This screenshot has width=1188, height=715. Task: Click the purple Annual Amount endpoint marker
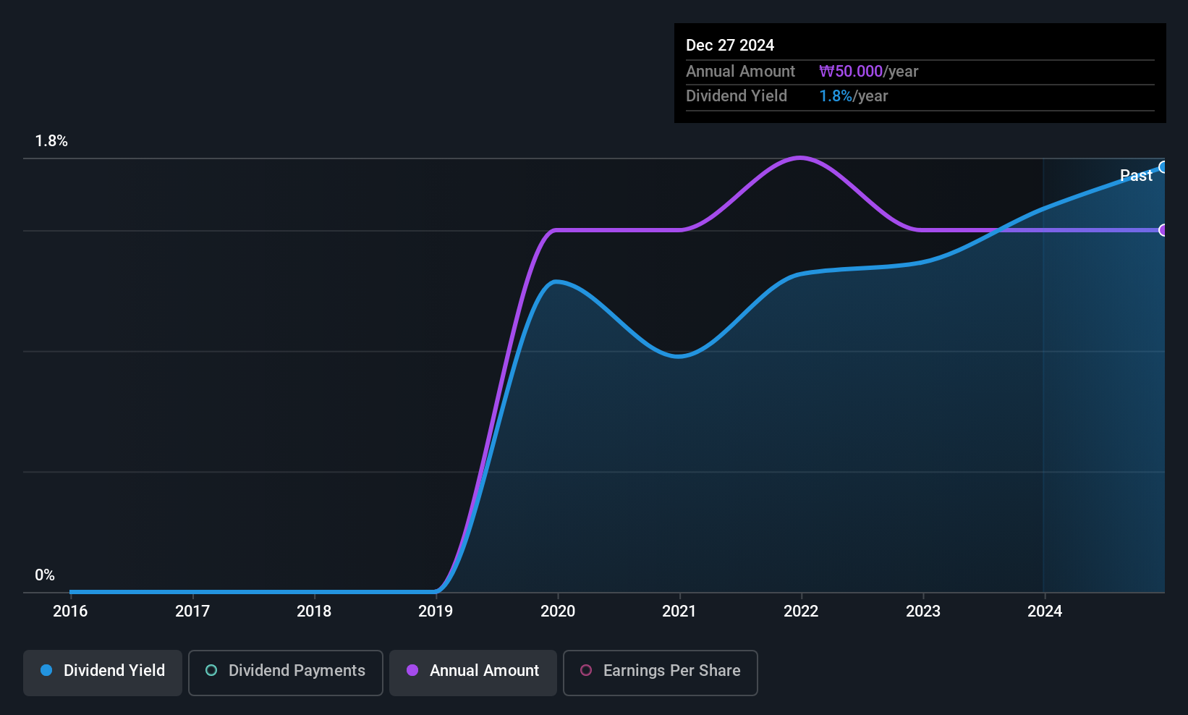(1163, 230)
